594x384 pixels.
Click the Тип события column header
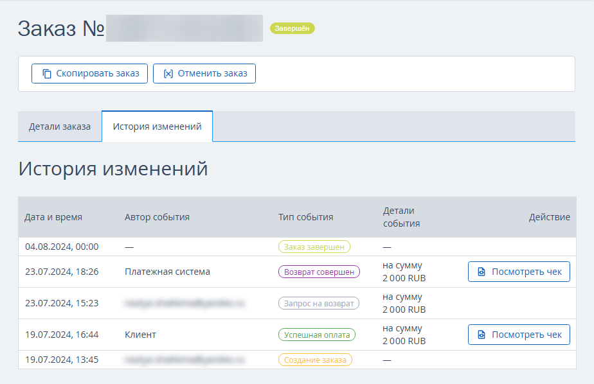(x=306, y=217)
